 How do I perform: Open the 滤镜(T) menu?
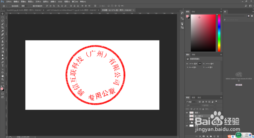[x=53, y=2]
